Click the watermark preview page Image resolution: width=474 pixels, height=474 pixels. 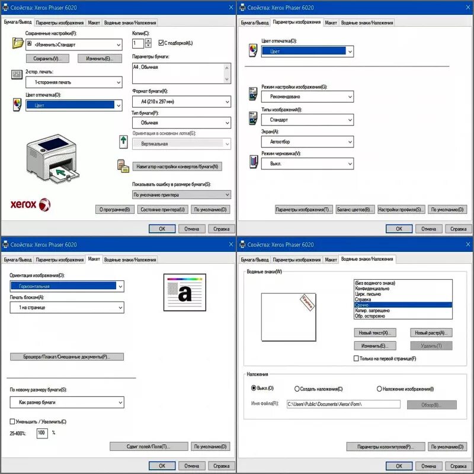coord(289,317)
